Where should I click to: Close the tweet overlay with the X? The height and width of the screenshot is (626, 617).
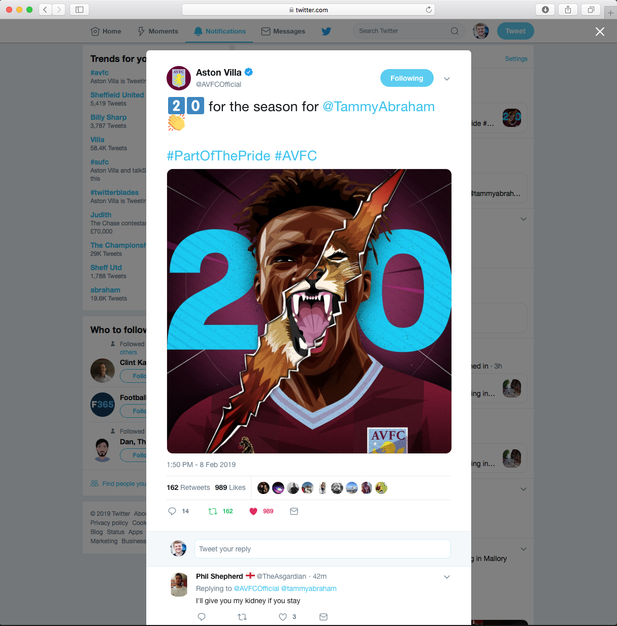click(600, 31)
